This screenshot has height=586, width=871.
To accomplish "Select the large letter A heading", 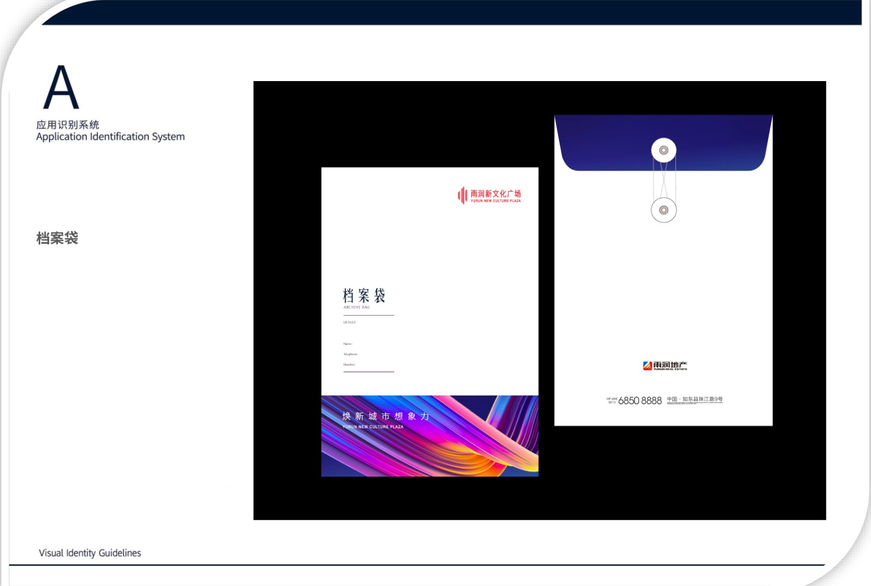I will point(61,88).
